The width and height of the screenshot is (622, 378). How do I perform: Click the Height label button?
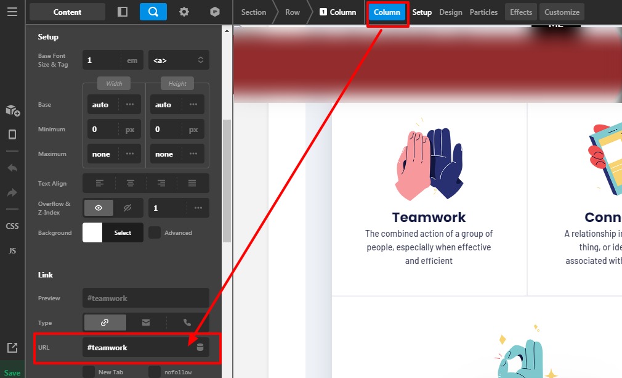pyautogui.click(x=177, y=83)
